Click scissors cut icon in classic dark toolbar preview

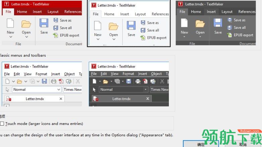162,81
